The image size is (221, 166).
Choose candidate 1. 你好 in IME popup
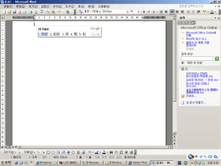pos(43,34)
